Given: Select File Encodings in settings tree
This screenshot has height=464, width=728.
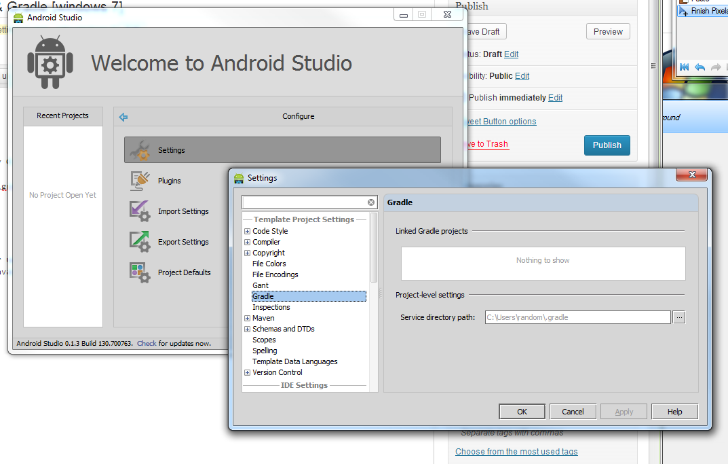Looking at the screenshot, I should 275,274.
